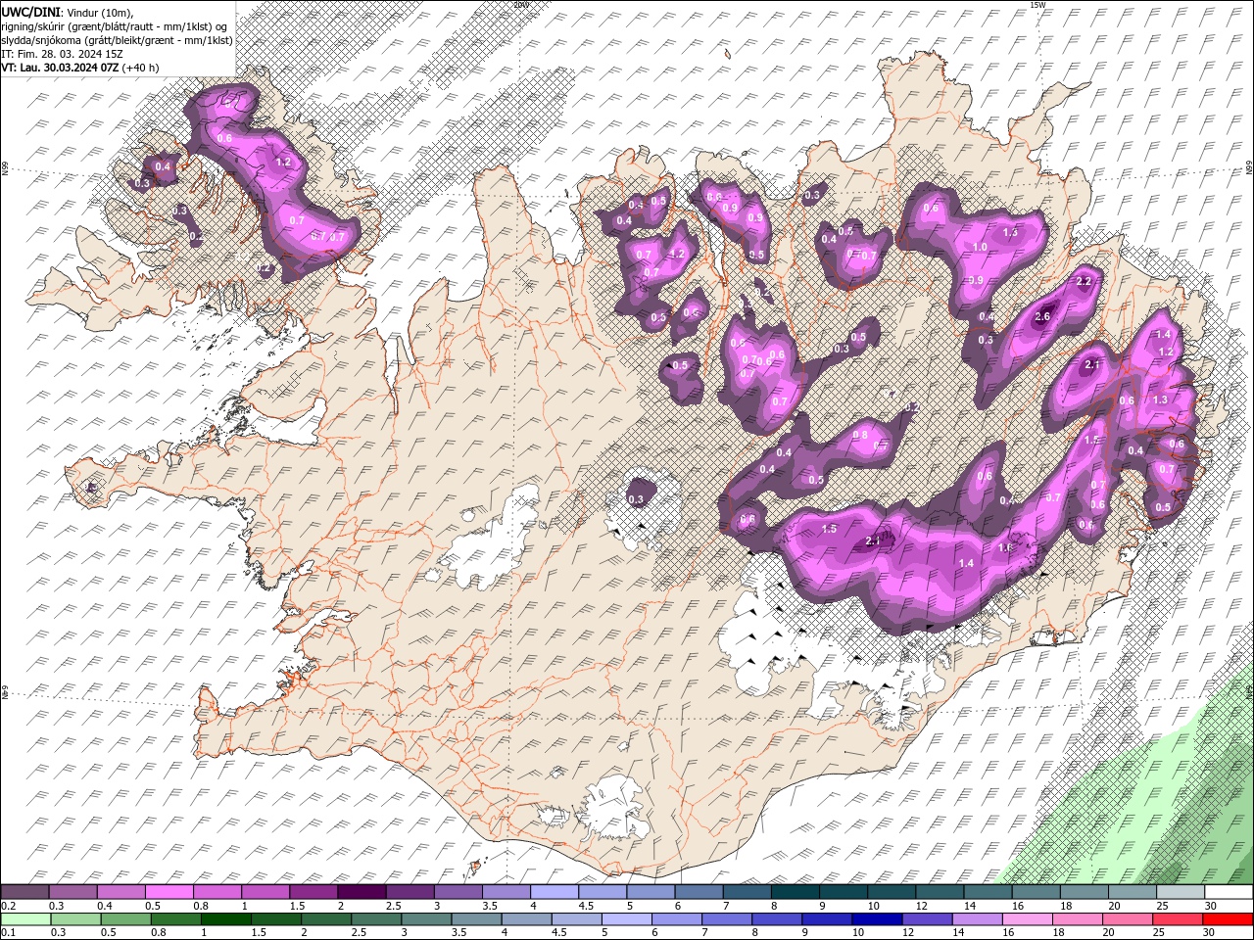Click the '30' label in the upper legend row
The height and width of the screenshot is (940, 1254).
[x=1213, y=906]
